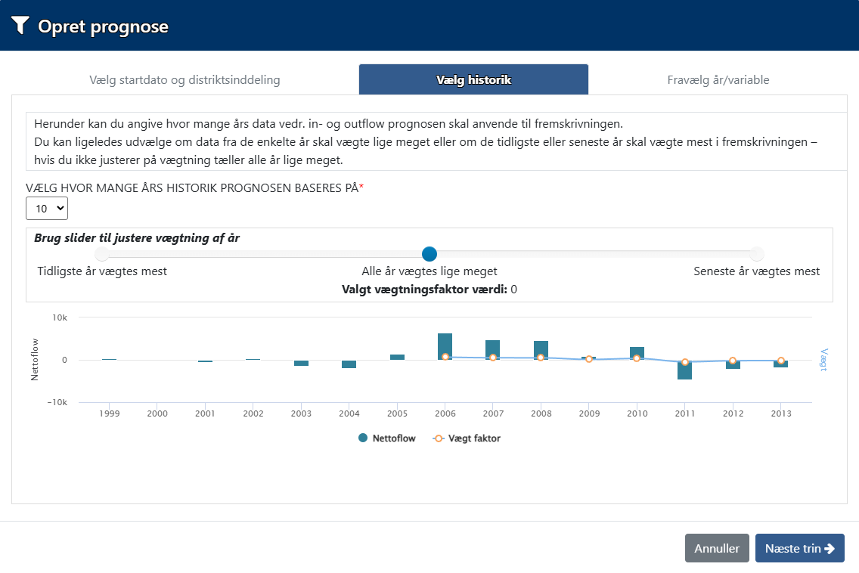Click the 2004 Nettoflow bar

pyautogui.click(x=349, y=364)
